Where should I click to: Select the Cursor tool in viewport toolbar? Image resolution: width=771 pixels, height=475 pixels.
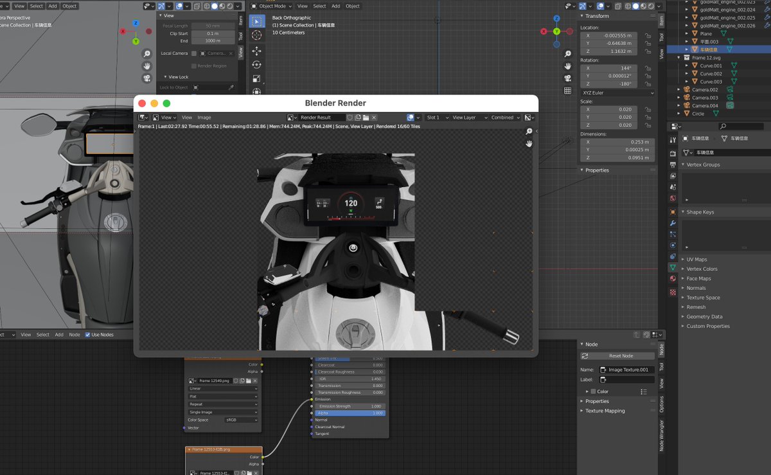coord(256,35)
